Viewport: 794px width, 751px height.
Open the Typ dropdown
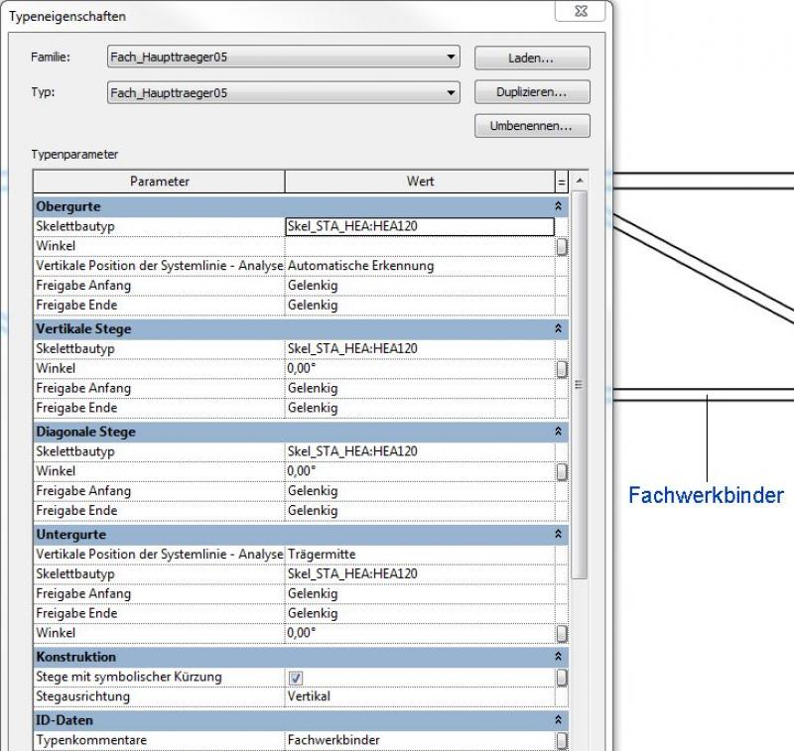453,92
